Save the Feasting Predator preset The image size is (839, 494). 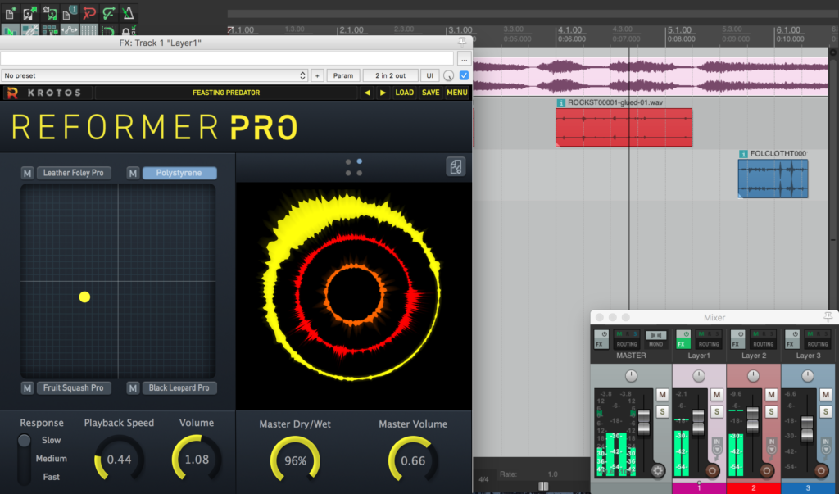430,93
